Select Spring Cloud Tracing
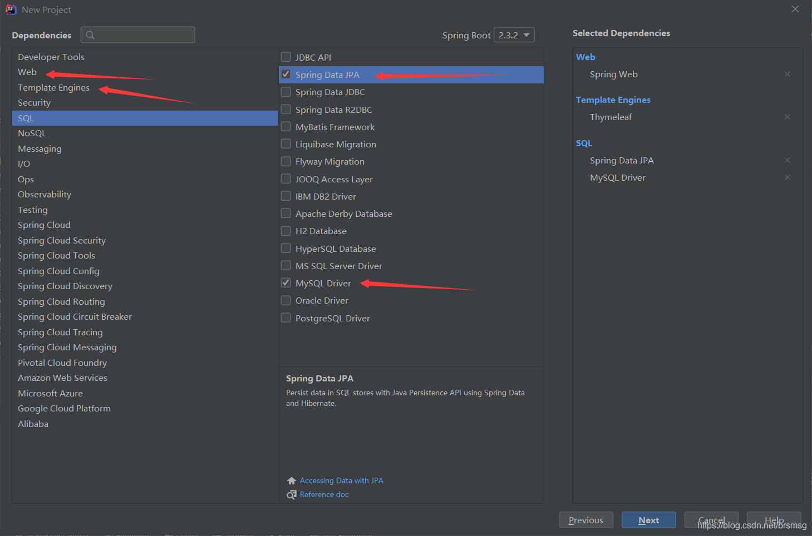812x536 pixels. (x=145, y=332)
